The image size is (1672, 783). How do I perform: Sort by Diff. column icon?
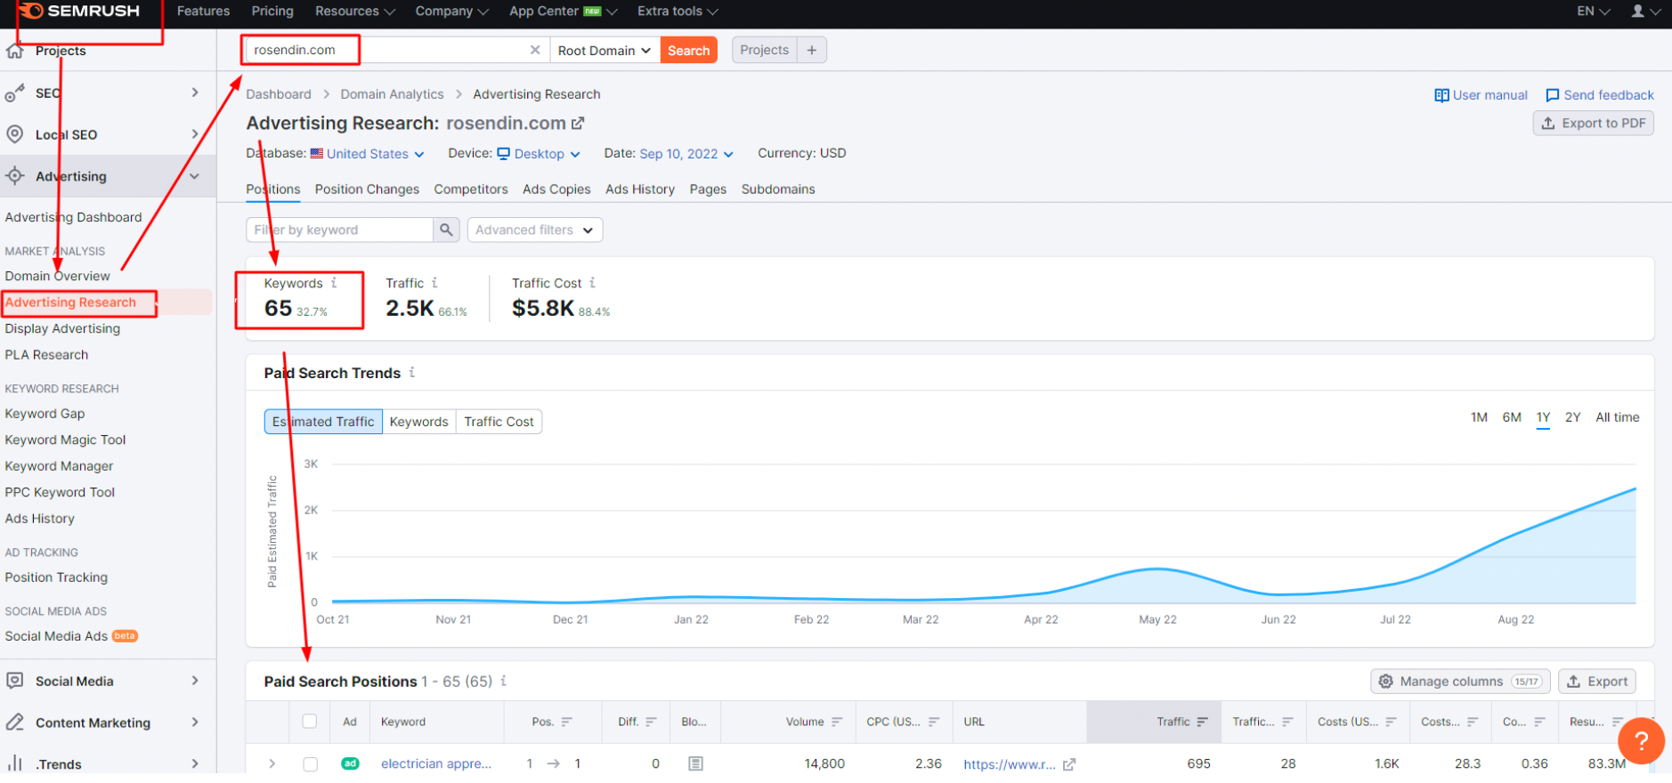pyautogui.click(x=651, y=722)
